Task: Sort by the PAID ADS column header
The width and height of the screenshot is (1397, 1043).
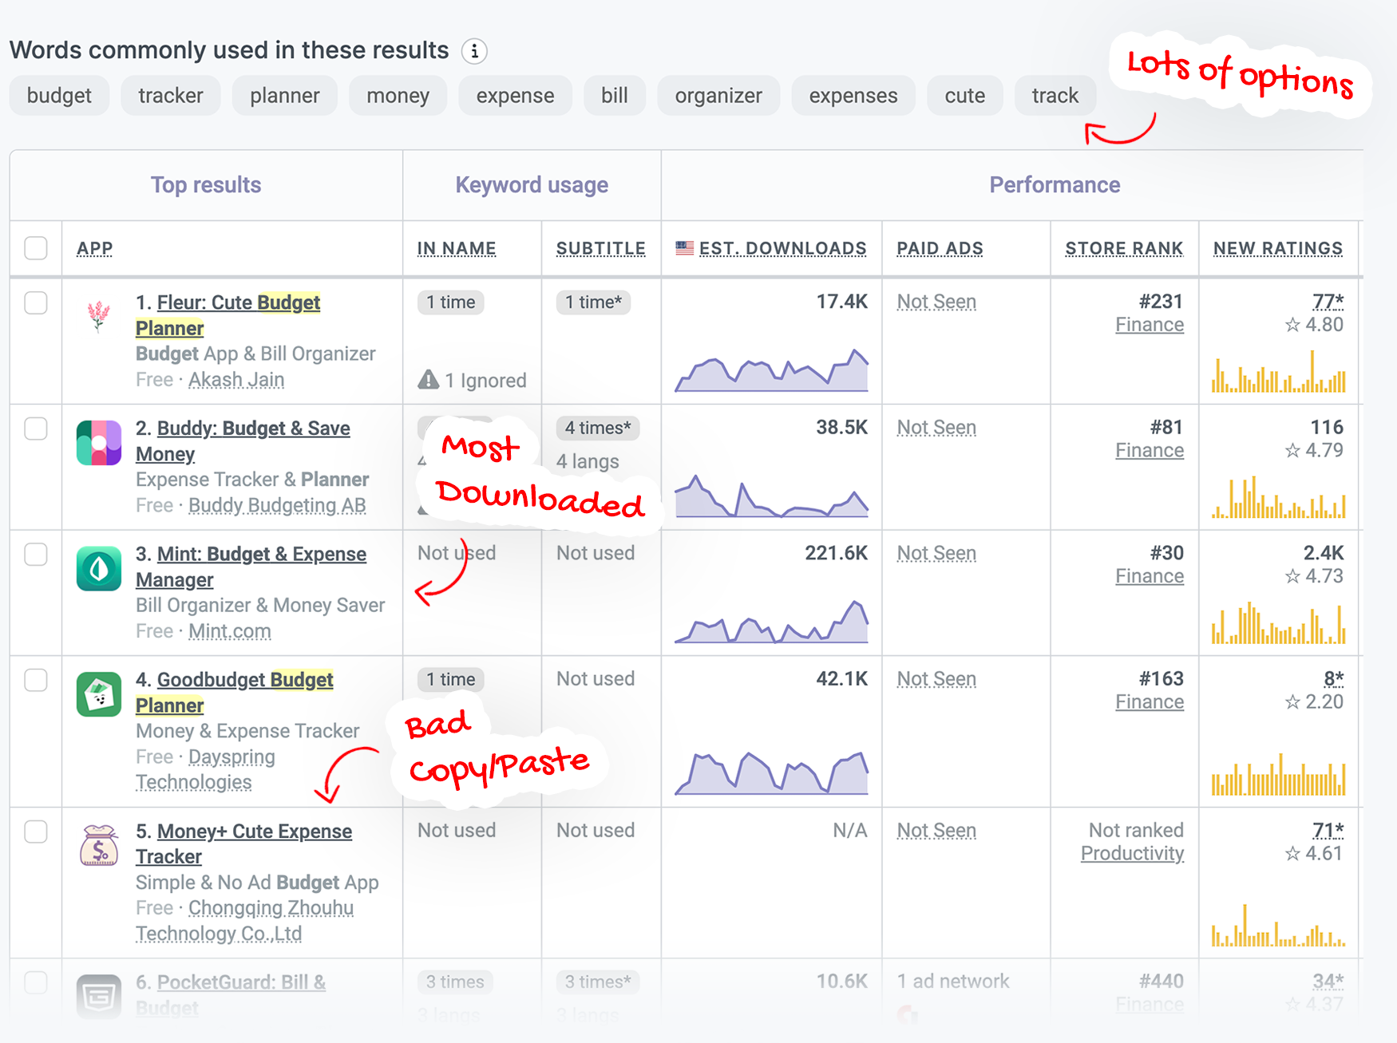Action: (940, 248)
